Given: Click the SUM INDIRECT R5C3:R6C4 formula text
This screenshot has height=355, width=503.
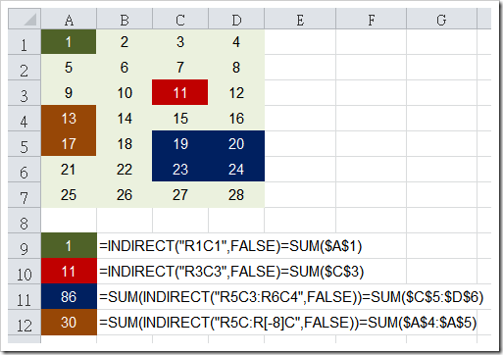Looking at the screenshot, I should [291, 297].
